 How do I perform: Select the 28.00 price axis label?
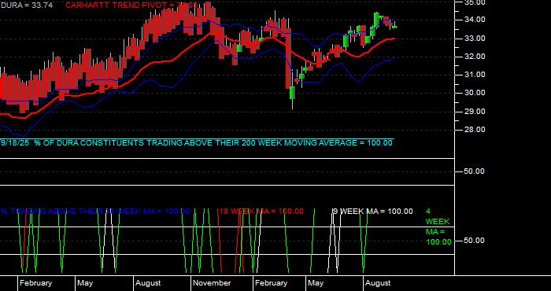tap(475, 130)
